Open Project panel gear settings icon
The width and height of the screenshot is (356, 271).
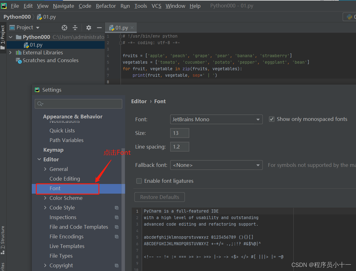click(89, 28)
